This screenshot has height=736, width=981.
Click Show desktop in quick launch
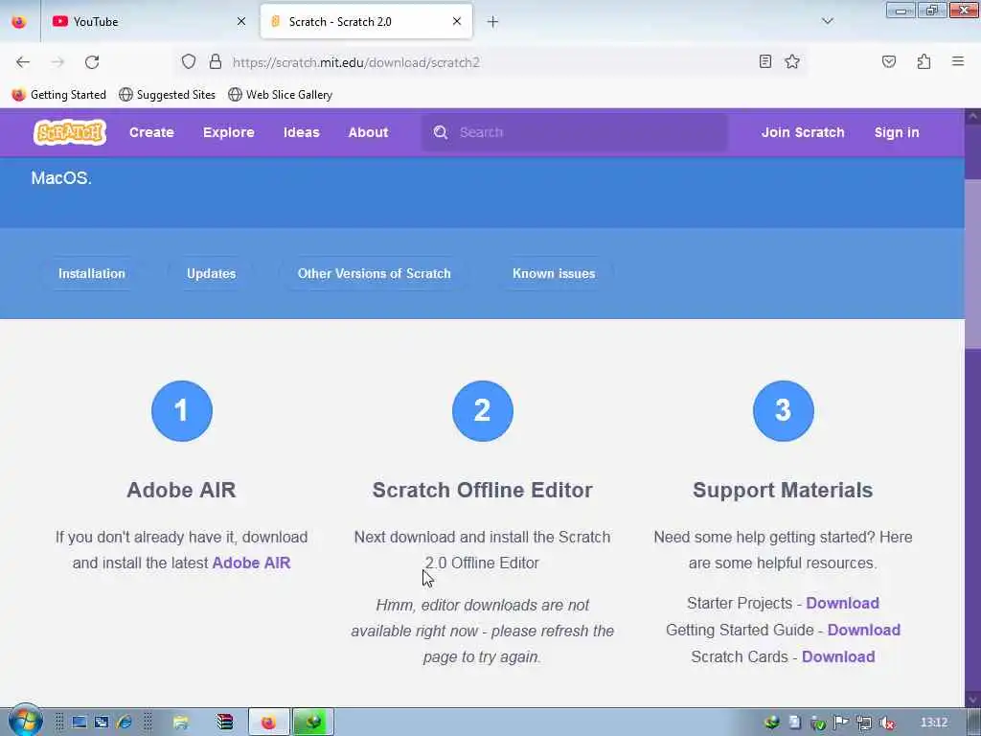(x=79, y=723)
